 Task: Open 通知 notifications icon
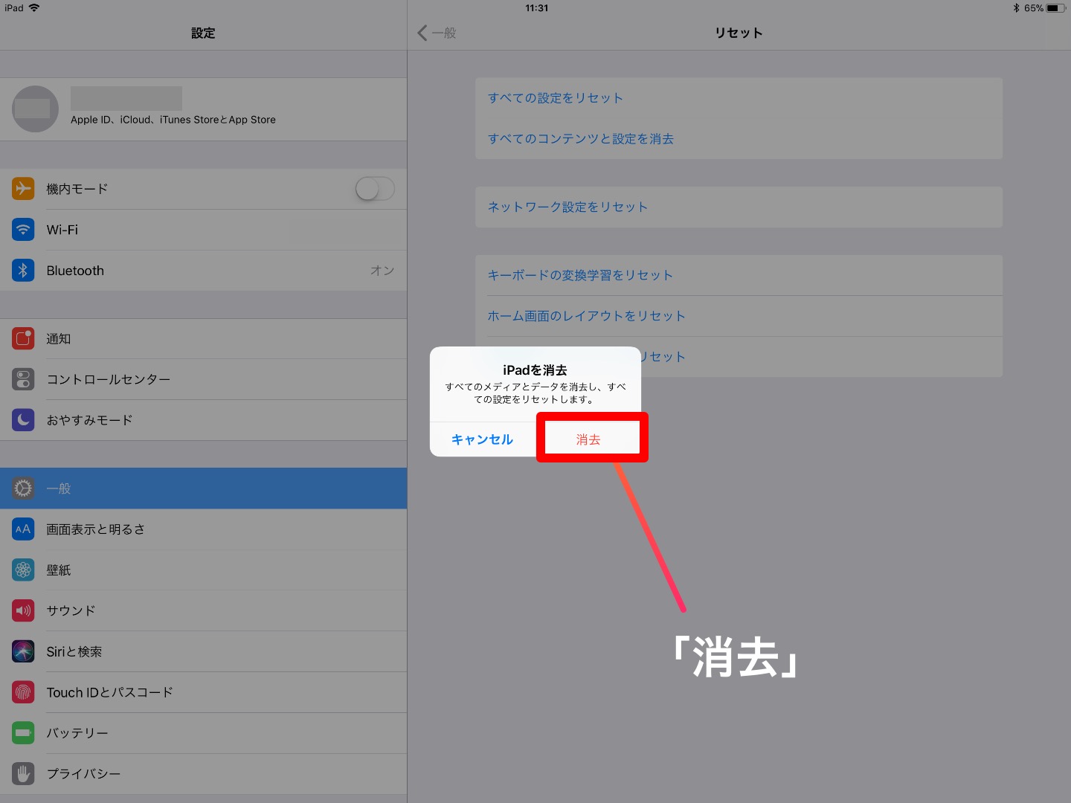(x=23, y=339)
